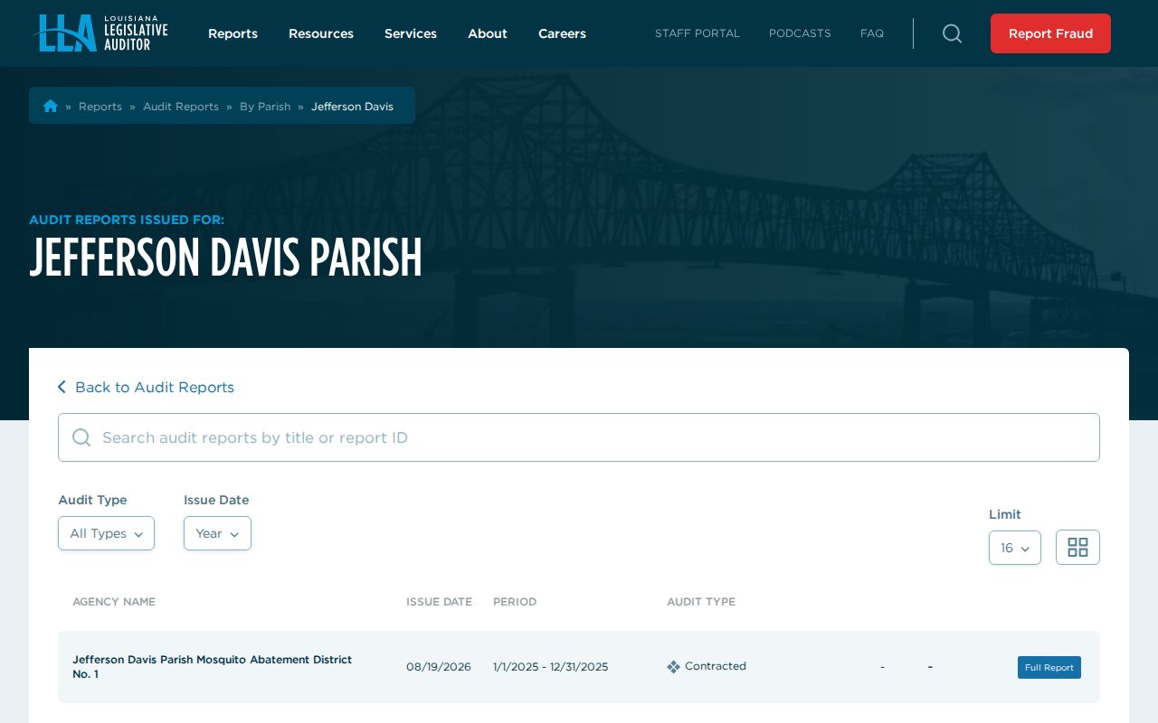Click the back chevron beside Audit Reports
Viewport: 1158px width, 723px height.
[62, 387]
